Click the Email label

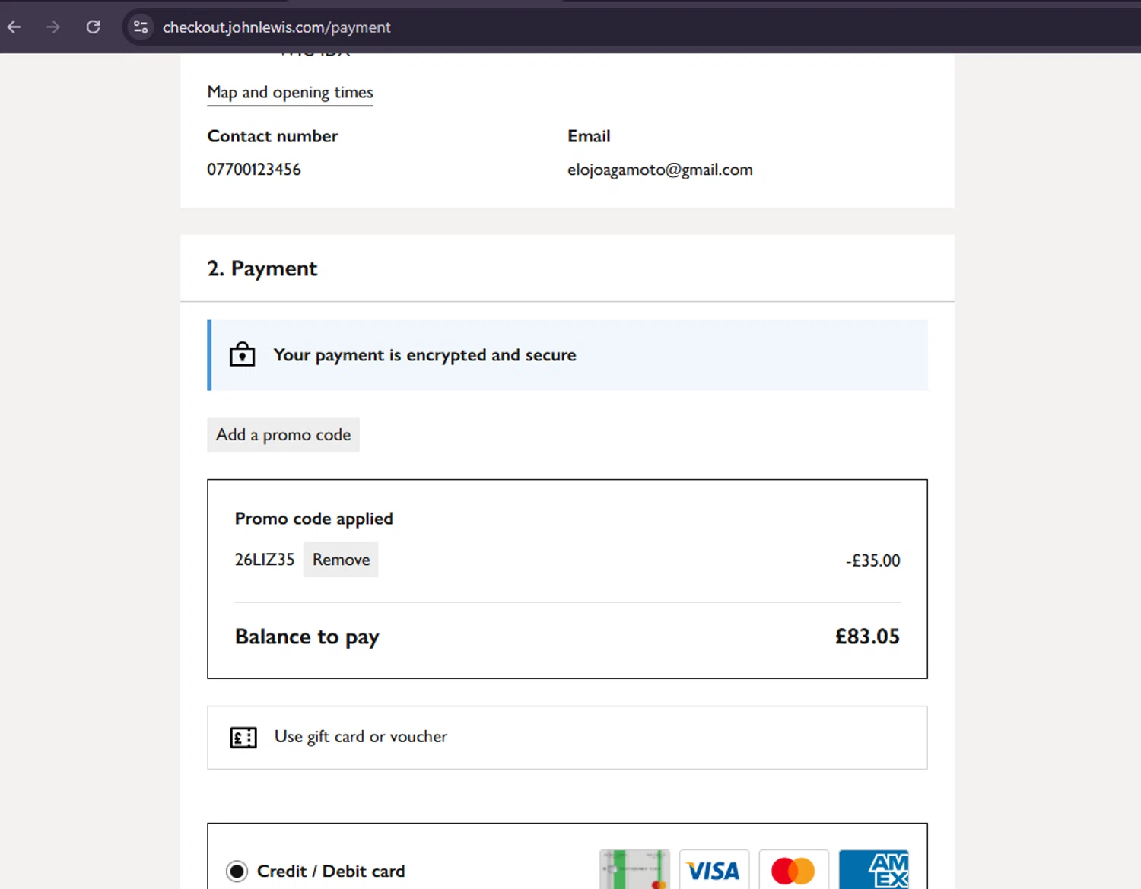tap(589, 136)
